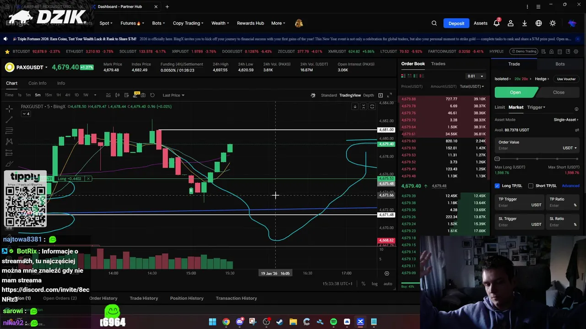
Task: Expand chart to fullscreen icon
Action: pos(389,95)
